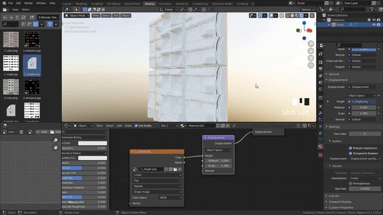This screenshot has width=383, height=215.
Task: Click the New image button
Action: (42, 132)
